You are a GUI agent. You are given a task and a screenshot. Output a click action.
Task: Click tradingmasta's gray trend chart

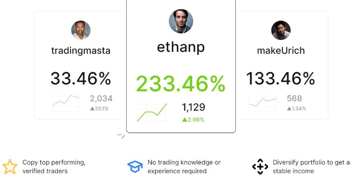tap(65, 101)
